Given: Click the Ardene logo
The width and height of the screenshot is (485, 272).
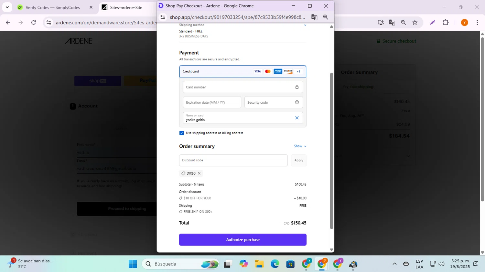Looking at the screenshot, I should tap(79, 41).
